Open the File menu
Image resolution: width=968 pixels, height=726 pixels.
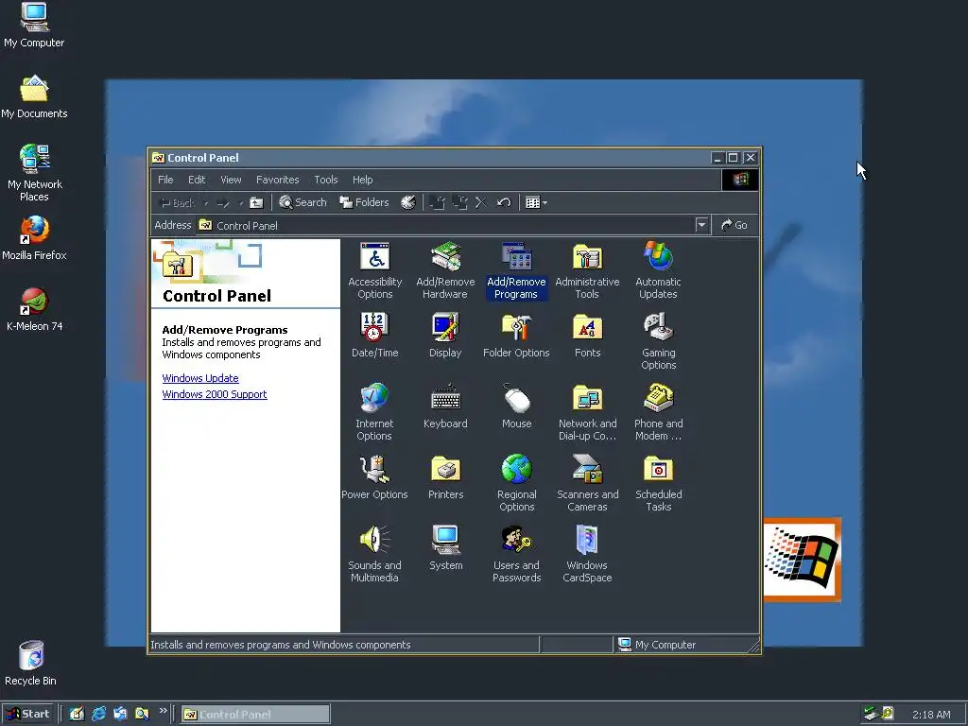(x=165, y=180)
